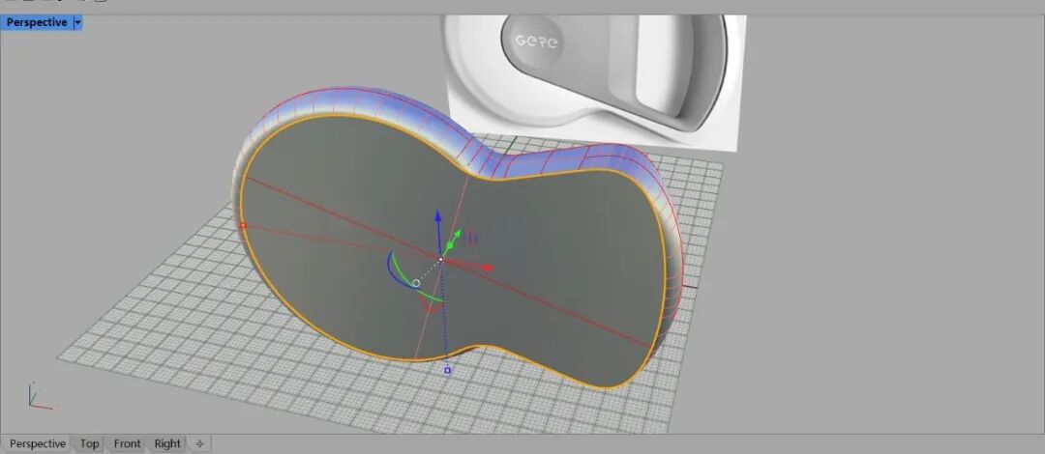
Task: Click the red scale handle on outline
Action: (243, 226)
